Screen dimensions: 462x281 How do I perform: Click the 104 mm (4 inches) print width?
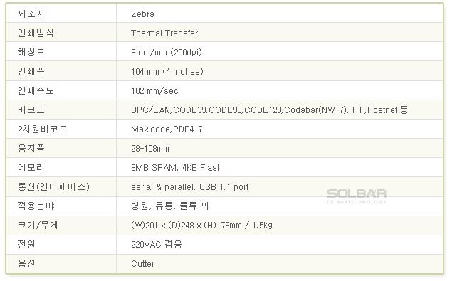tap(167, 72)
